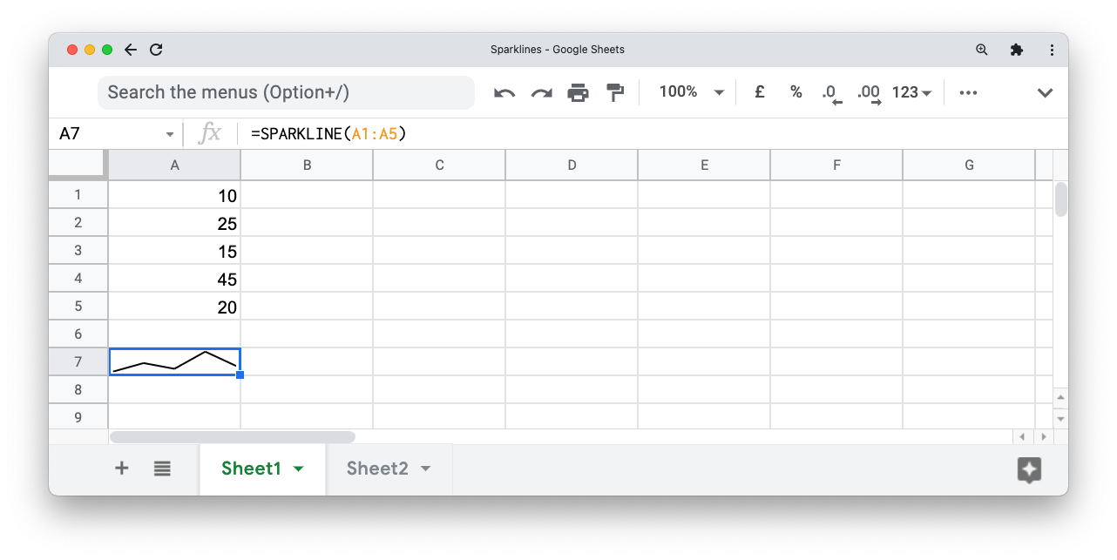
Task: Decrease decimal places icon
Action: coord(830,91)
